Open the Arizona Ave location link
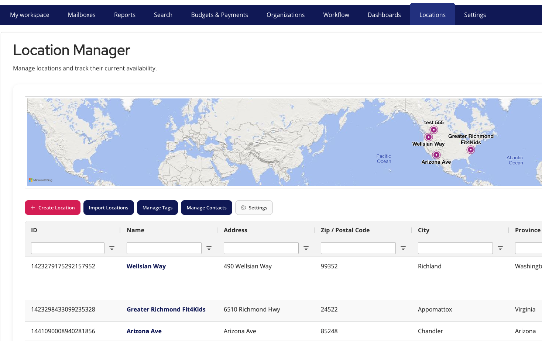 click(x=144, y=331)
